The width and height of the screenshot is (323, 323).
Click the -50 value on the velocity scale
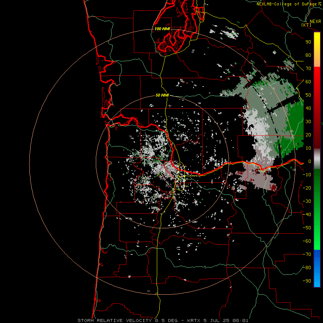tap(307, 228)
